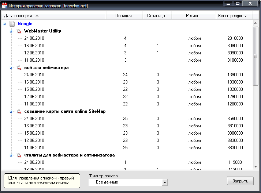Collapse создание карты сайта online SiteMap group
The image size is (261, 193).
coord(12,112)
